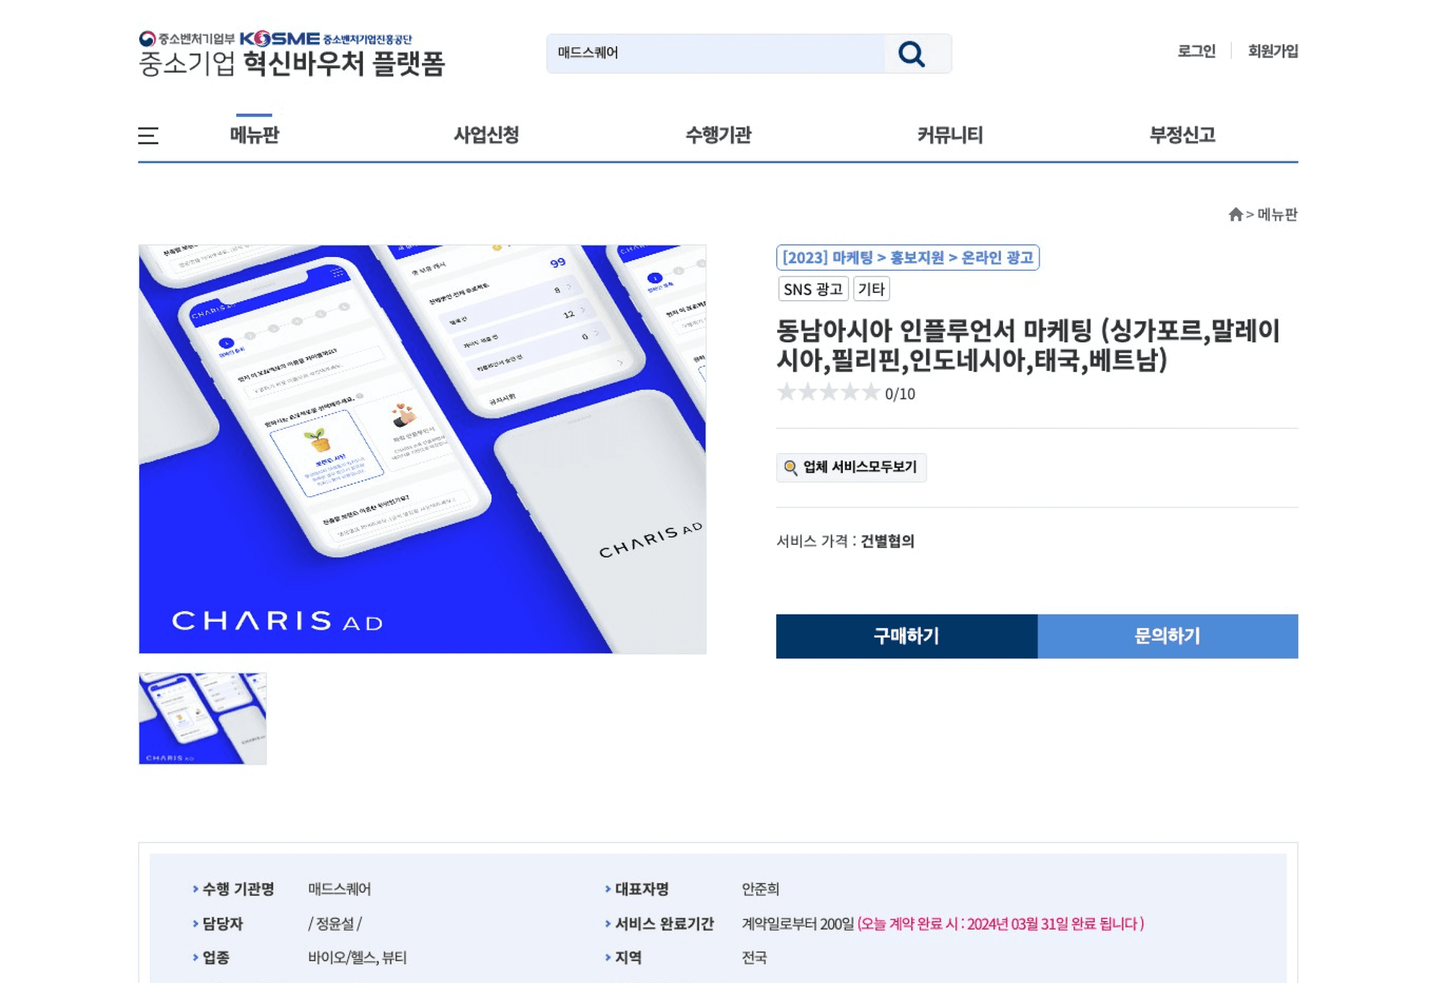Click the 구매하기 button

point(906,636)
